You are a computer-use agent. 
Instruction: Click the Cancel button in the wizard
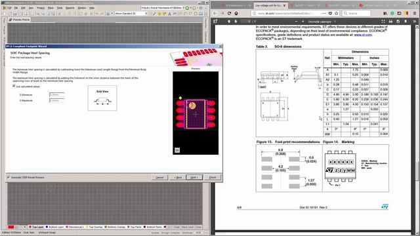[159, 178]
